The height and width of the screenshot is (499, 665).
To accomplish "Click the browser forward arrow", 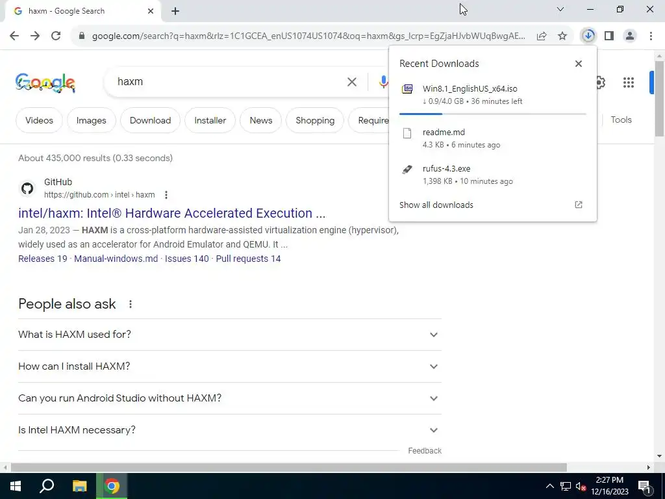I will (35, 36).
